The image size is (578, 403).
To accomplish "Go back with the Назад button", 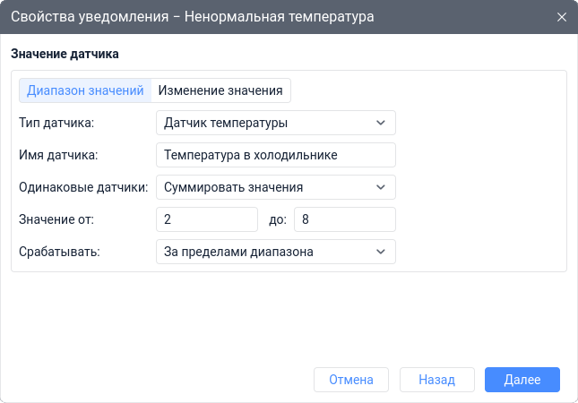I will (437, 380).
